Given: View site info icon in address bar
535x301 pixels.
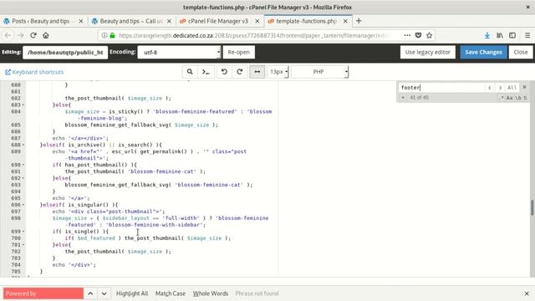Looking at the screenshot, I should click(104, 35).
